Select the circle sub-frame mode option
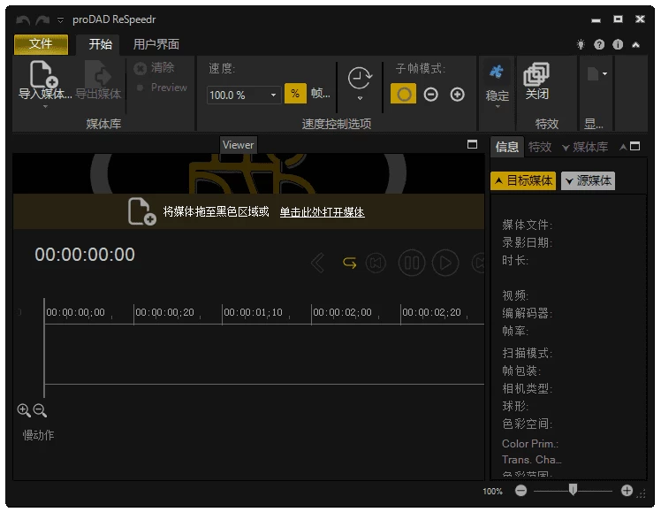Screen dimensions: 661x512 (x=403, y=94)
